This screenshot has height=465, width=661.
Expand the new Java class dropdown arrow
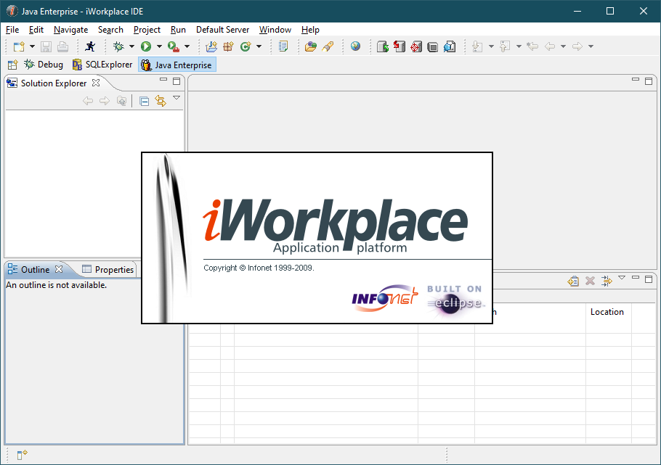(259, 46)
